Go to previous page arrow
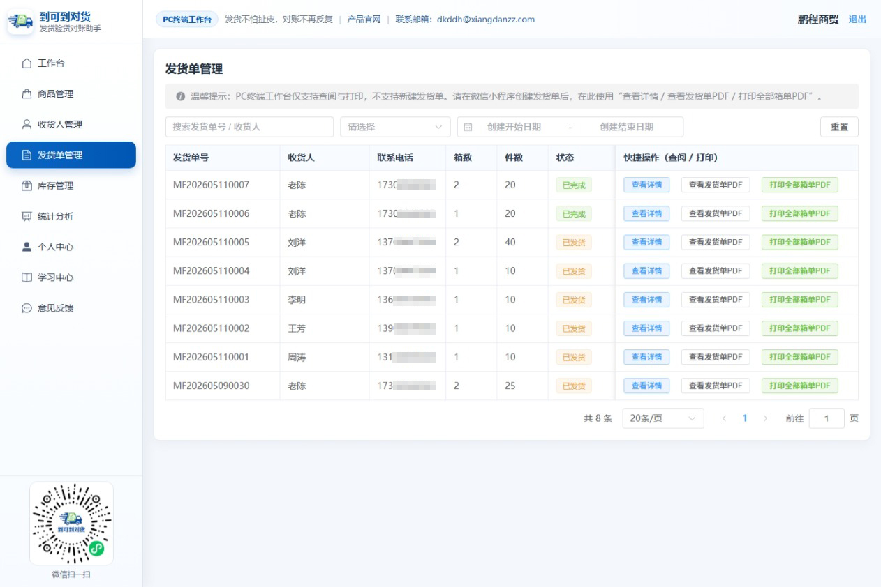 [x=724, y=418]
